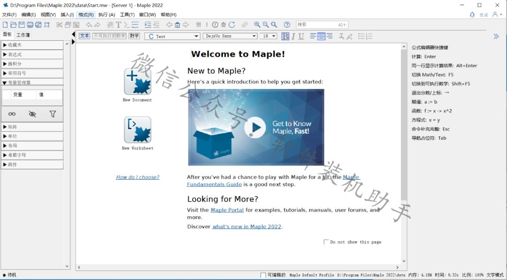Open debugger with bug icon
The height and width of the screenshot is (280, 507).
point(223,24)
